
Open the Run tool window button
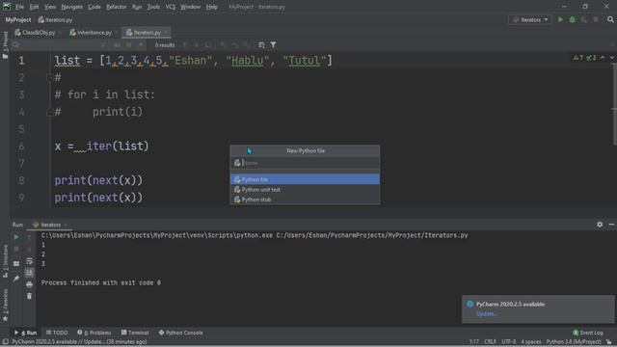[x=26, y=333]
